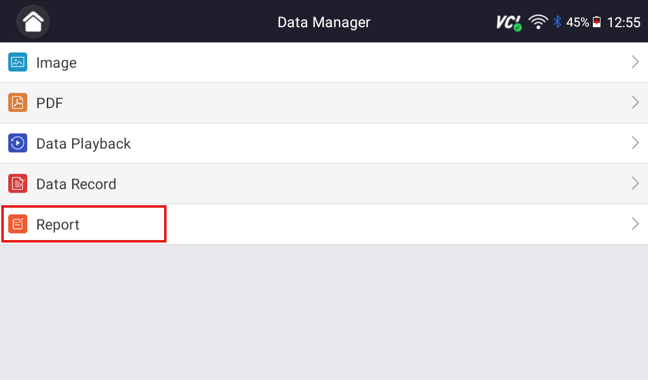The width and height of the screenshot is (648, 380).
Task: Tap the Wi-Fi signal icon
Action: point(538,23)
